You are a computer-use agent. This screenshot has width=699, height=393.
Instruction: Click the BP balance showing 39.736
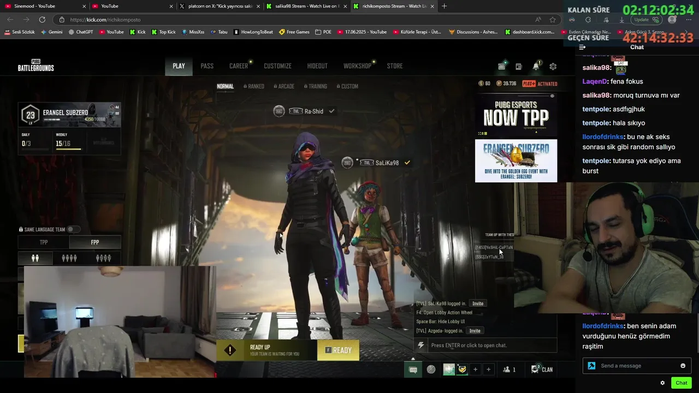[506, 84]
